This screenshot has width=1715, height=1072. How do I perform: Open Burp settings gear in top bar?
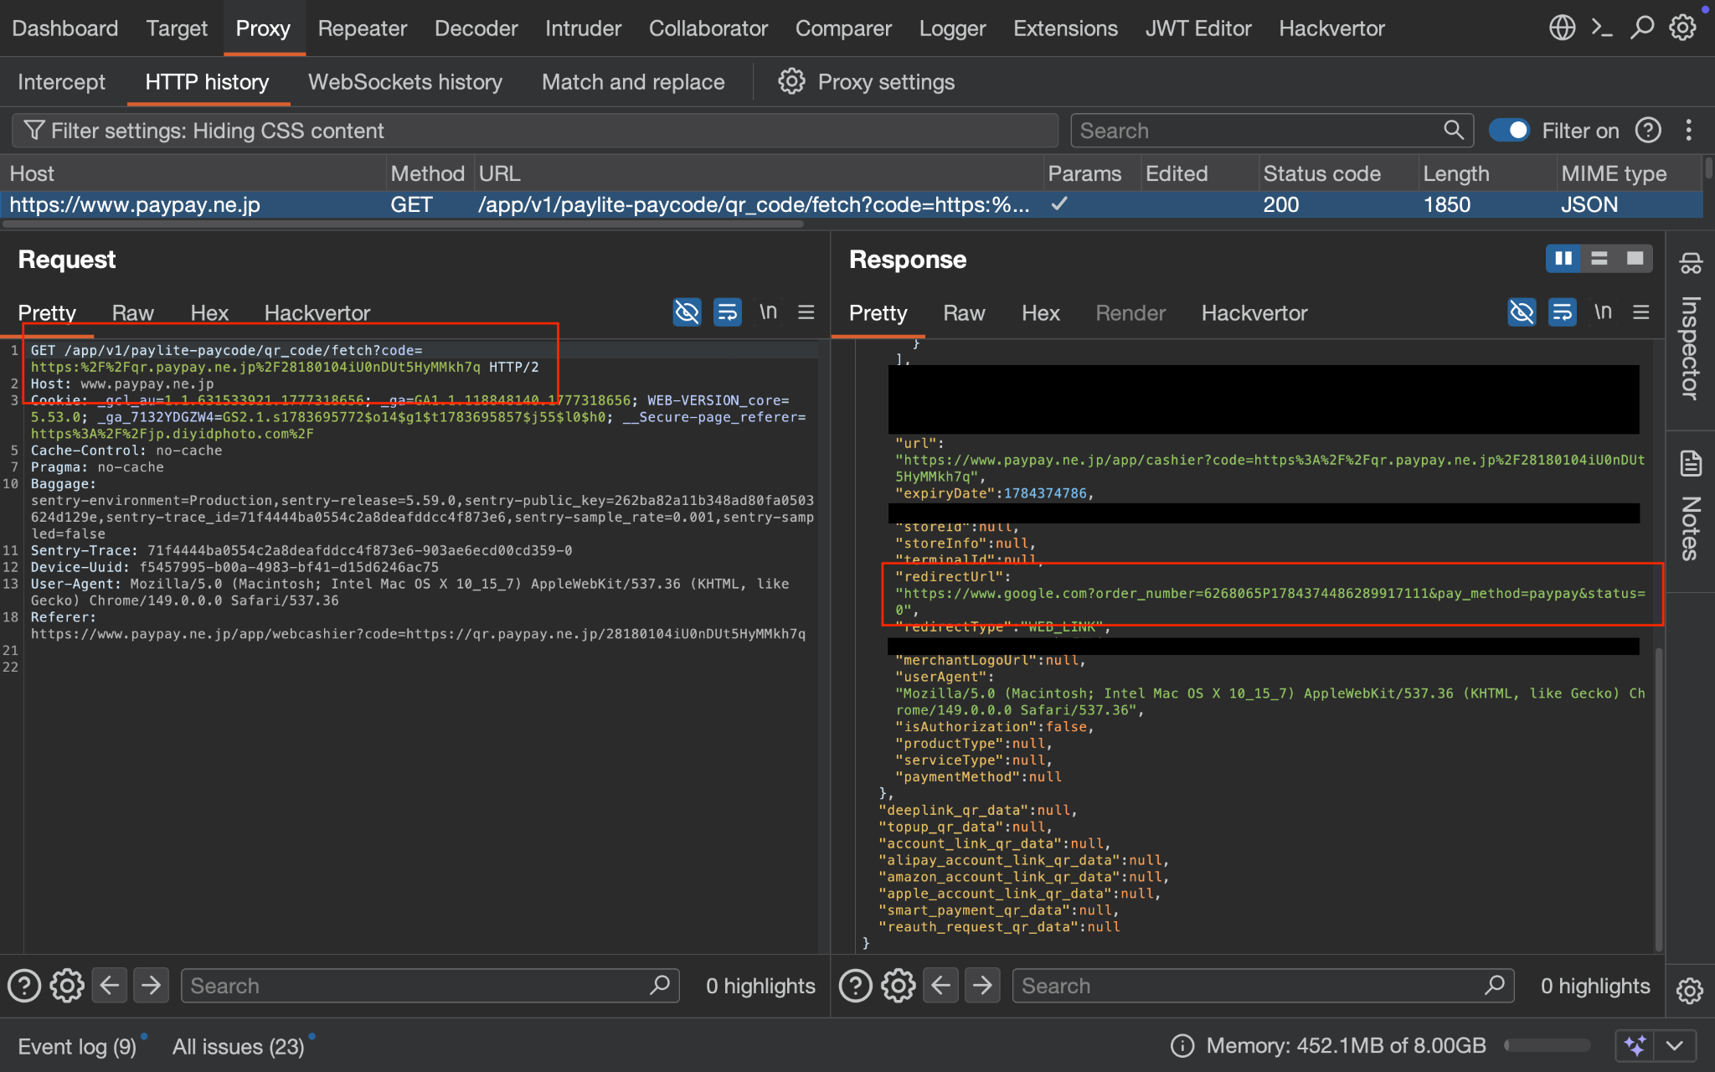pos(1682,28)
